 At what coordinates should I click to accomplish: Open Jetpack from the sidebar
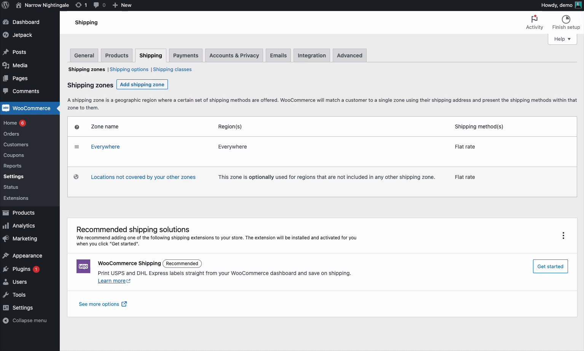pyautogui.click(x=30, y=35)
